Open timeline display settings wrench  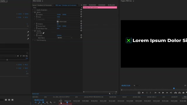[51, 102]
